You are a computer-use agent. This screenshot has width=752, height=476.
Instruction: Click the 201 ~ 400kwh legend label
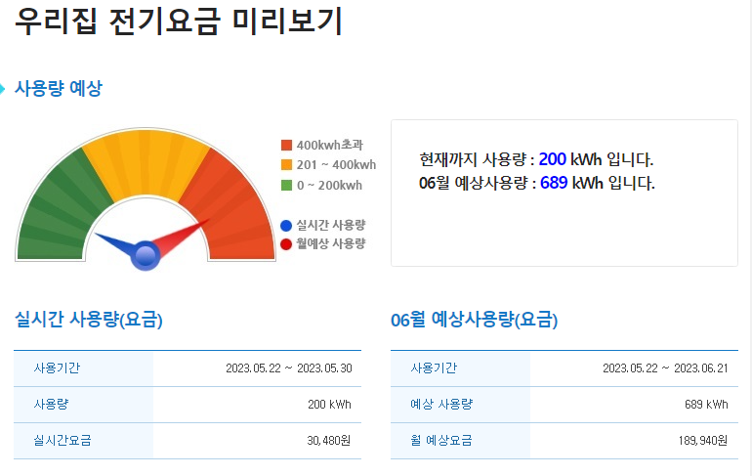point(336,165)
